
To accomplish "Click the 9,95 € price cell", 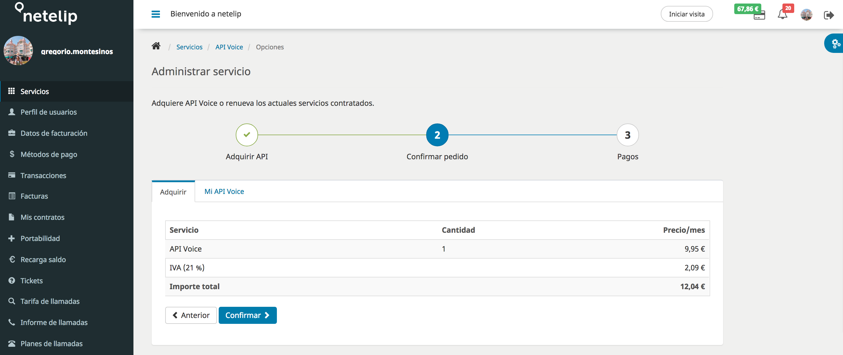I will (695, 249).
